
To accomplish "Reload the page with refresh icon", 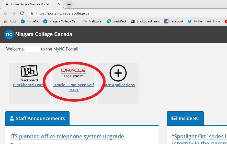I will (22, 13).
